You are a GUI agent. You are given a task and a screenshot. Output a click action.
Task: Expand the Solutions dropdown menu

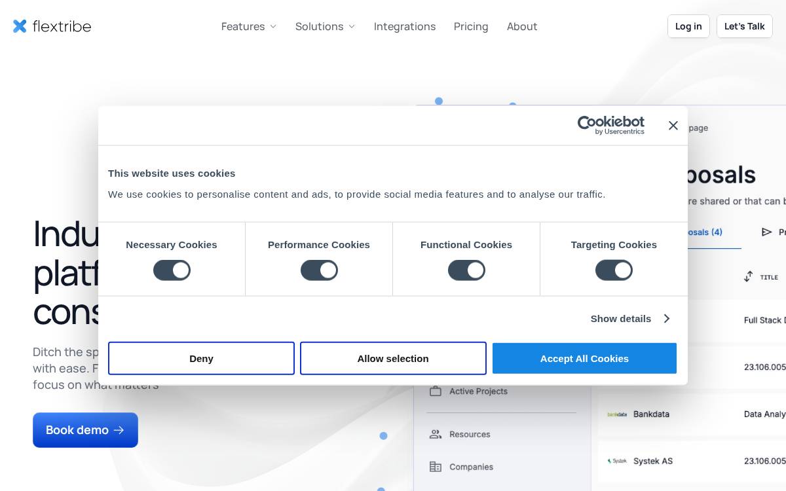pos(325,26)
